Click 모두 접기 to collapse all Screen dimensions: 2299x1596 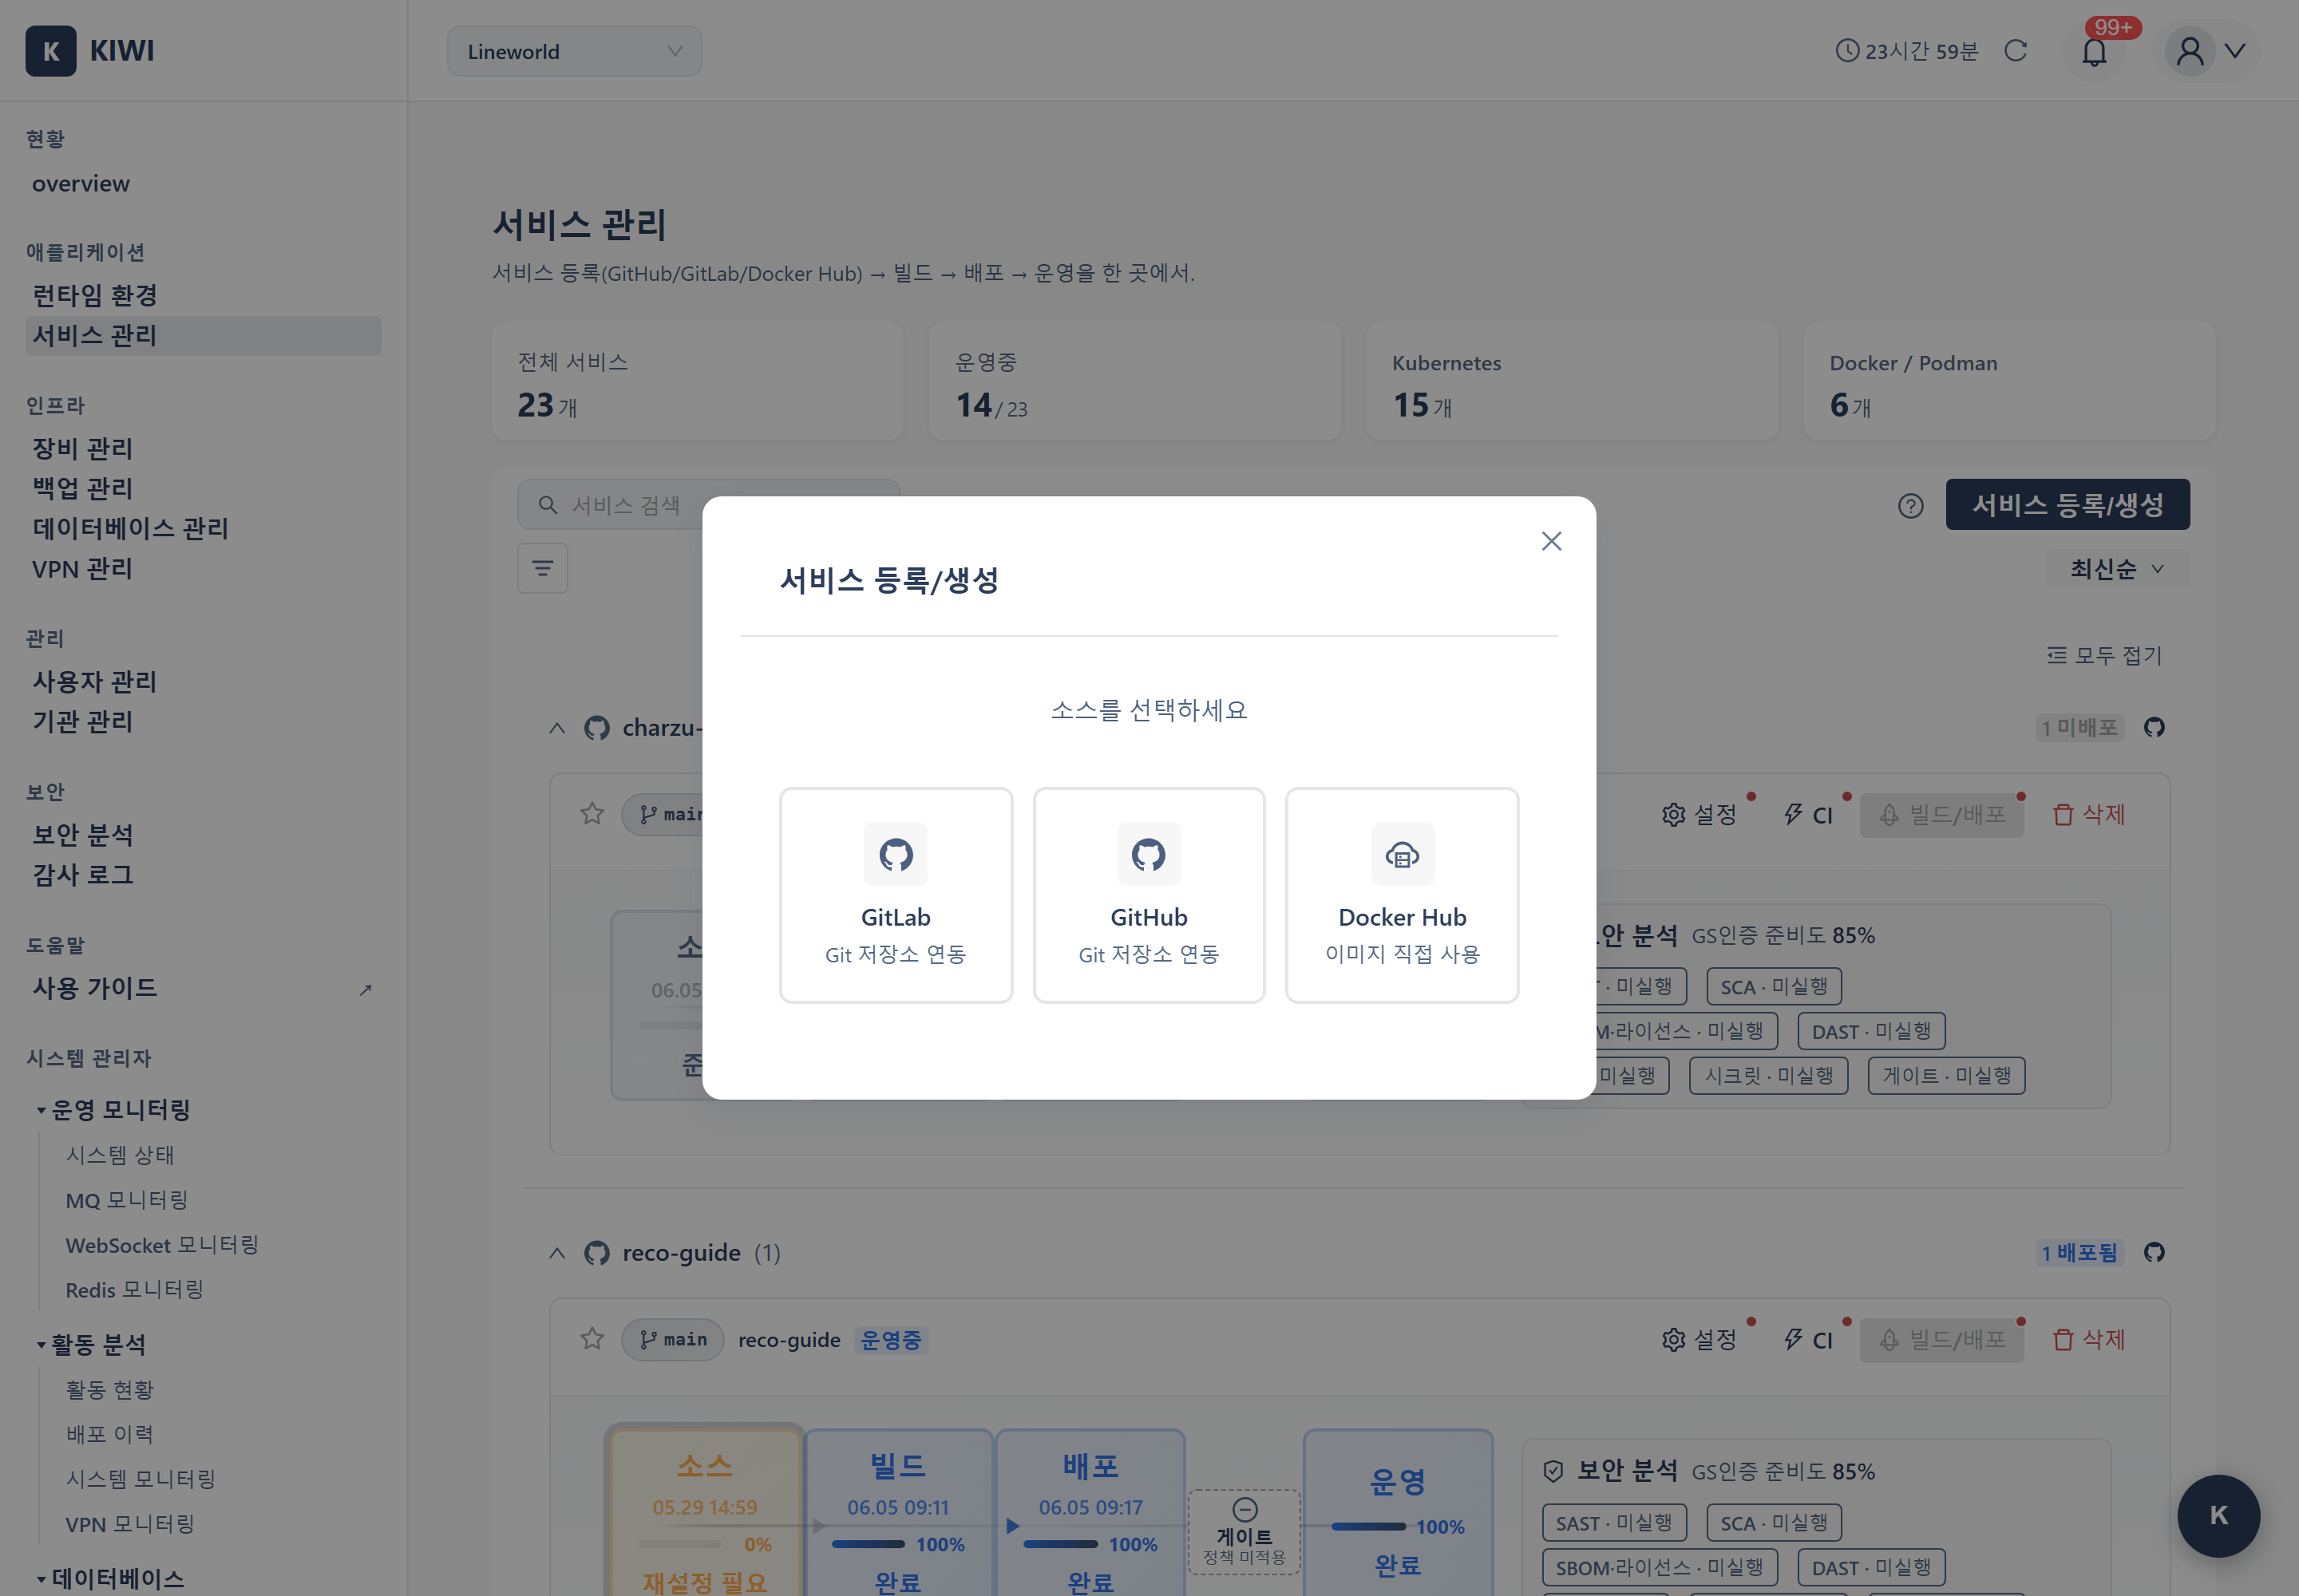coord(2104,655)
